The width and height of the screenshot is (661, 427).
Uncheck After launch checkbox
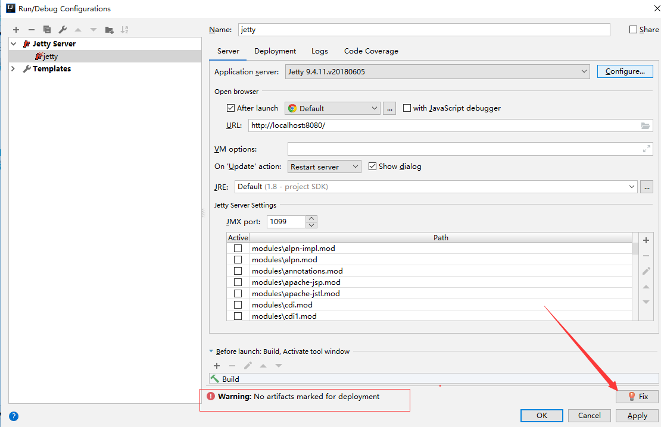230,108
